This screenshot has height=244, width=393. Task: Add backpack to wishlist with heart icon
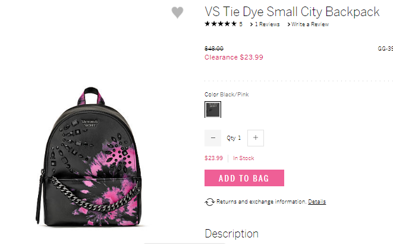tap(177, 12)
